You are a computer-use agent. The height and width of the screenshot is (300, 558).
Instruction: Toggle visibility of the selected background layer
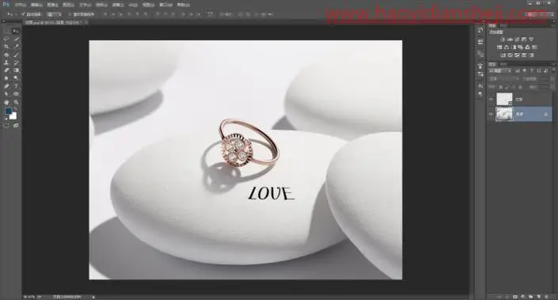491,114
